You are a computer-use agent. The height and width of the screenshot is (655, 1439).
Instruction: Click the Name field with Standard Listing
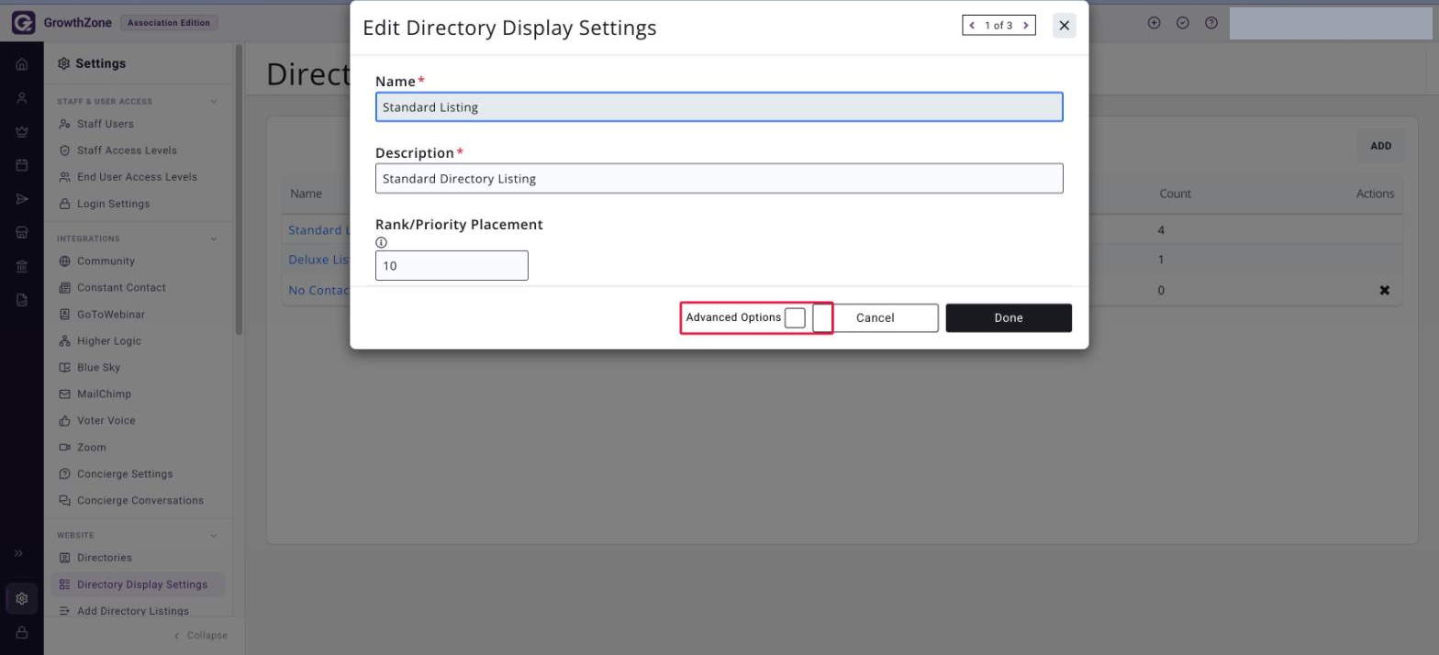click(719, 107)
